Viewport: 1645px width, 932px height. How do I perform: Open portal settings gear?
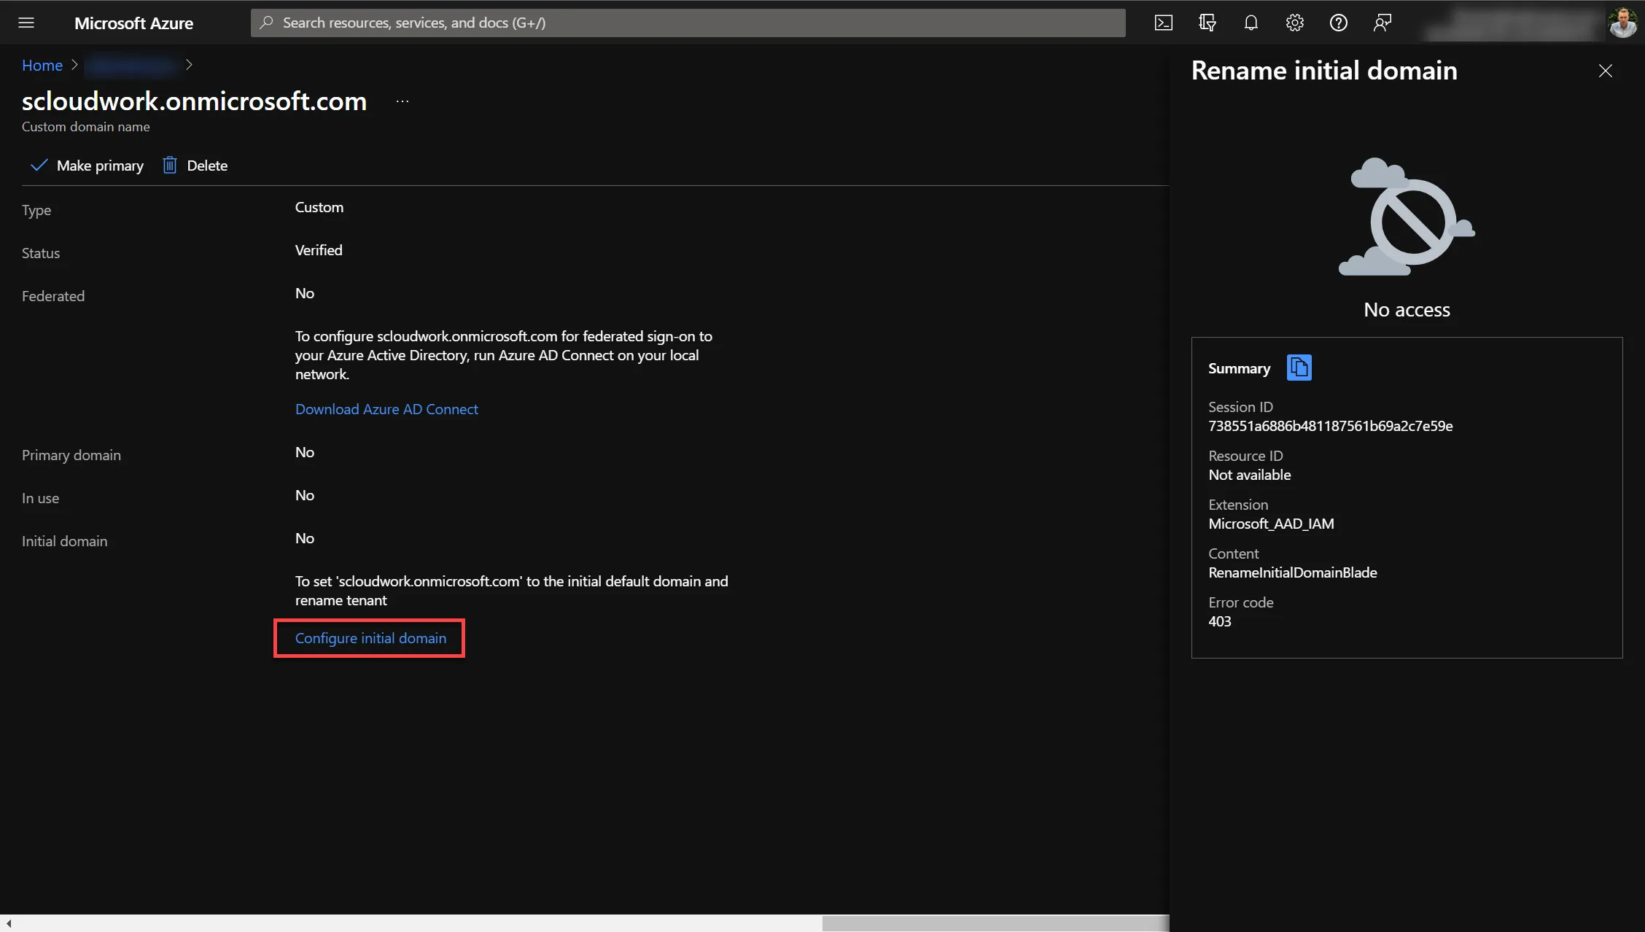coord(1295,23)
